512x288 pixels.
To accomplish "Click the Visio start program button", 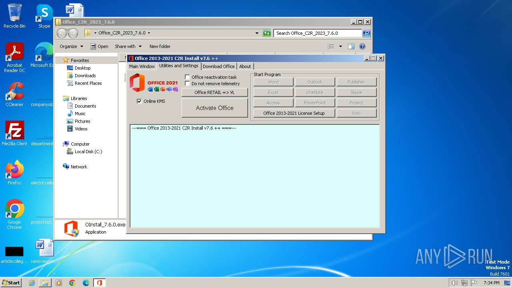I will tap(356, 113).
